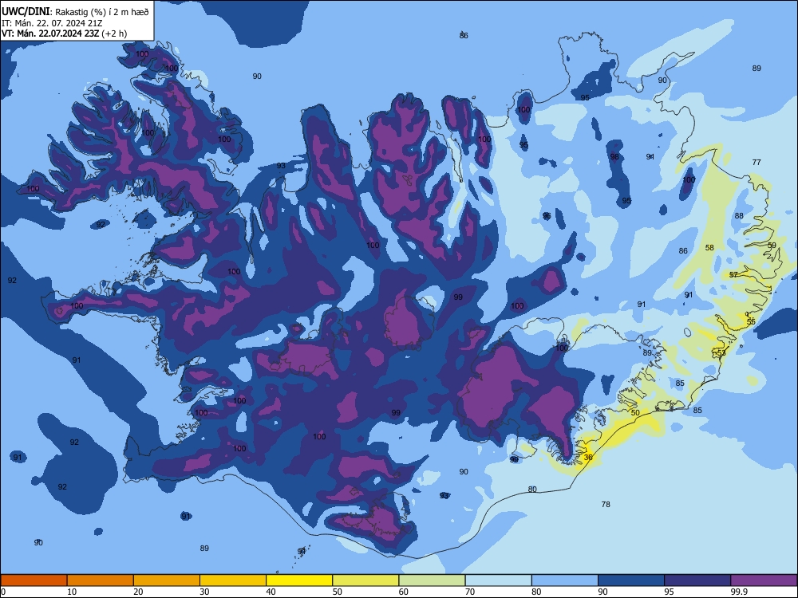
Task: Click the 95-99.9 indigo legend swatch
Action: [697, 580]
